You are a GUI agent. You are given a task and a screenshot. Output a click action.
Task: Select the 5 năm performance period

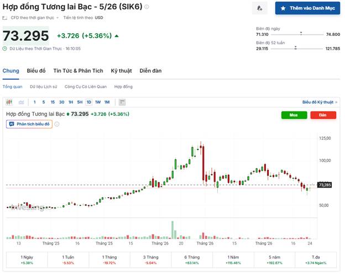point(274,260)
